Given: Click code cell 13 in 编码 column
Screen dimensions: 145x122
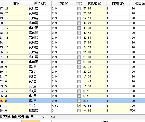Looking at the screenshot, I should [16, 47].
